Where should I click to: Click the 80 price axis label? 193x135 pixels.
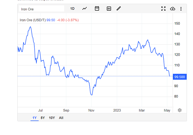tap(176, 96)
